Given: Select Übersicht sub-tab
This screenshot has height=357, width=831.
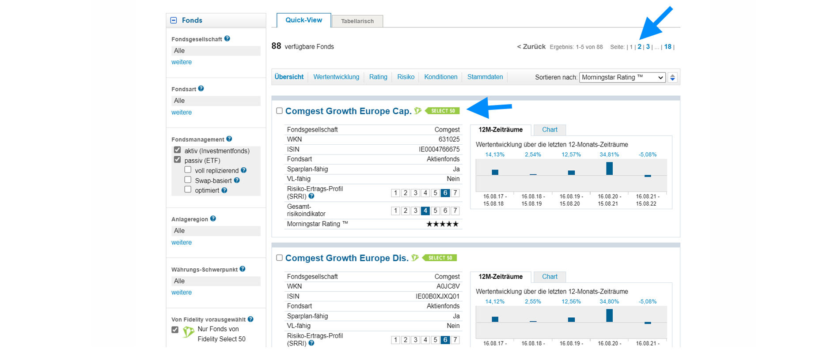Looking at the screenshot, I should coord(289,77).
